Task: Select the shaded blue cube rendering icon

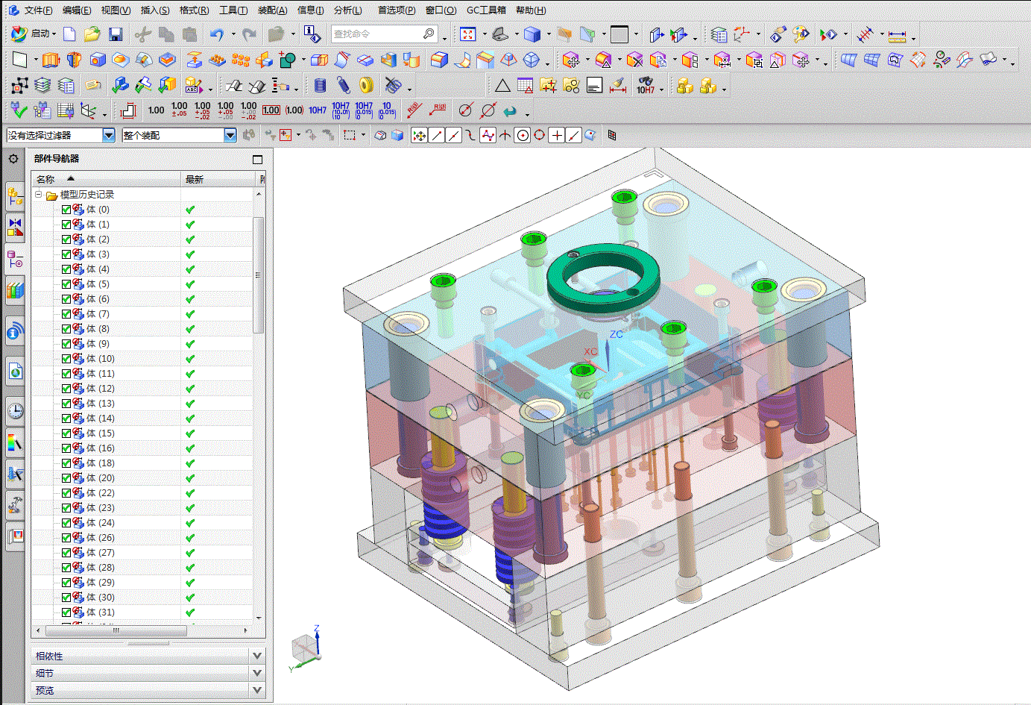Action: click(x=532, y=34)
